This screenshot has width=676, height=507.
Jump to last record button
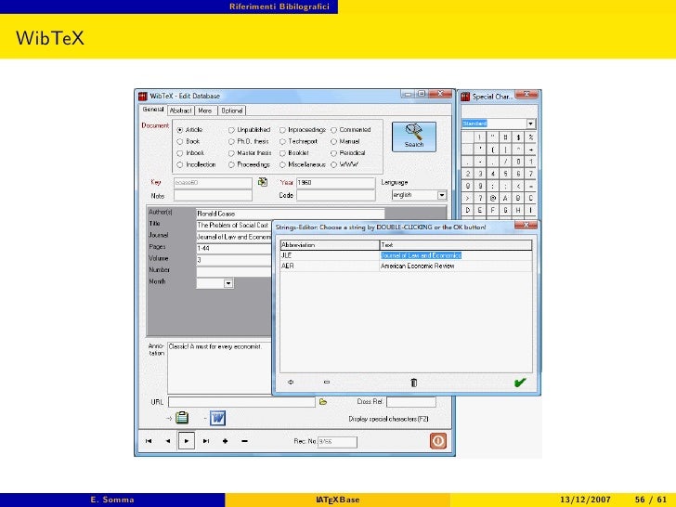coord(206,441)
